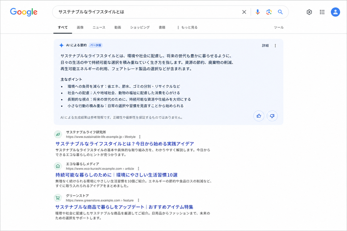Click the eco-kurashi.example.com URL
The image size is (347, 231).
click(x=100, y=169)
